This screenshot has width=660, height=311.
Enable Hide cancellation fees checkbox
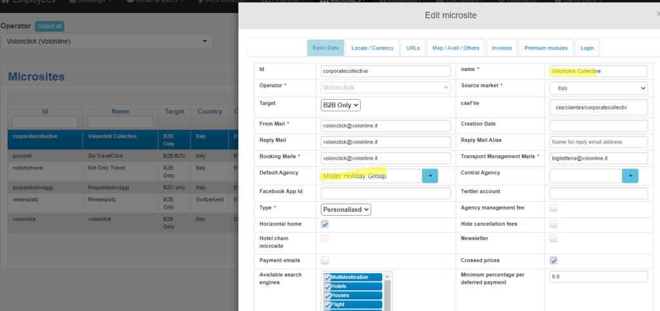tap(554, 224)
